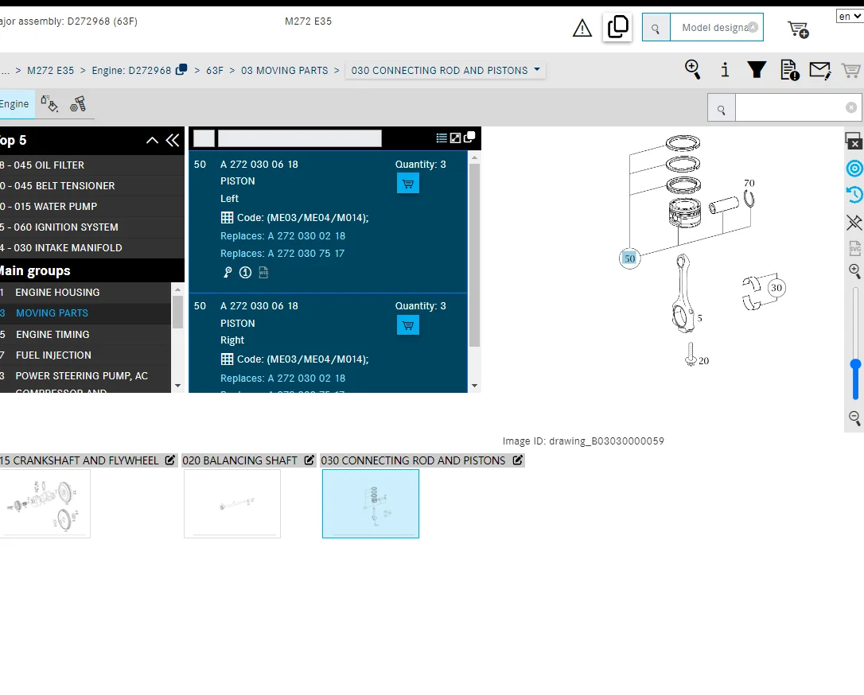Click the history clock icon in sidebar
The image size is (864, 695).
click(854, 194)
